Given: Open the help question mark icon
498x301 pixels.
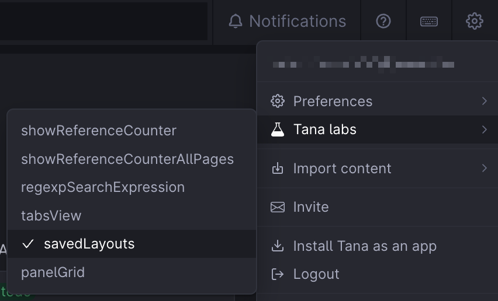Looking at the screenshot, I should coord(383,22).
